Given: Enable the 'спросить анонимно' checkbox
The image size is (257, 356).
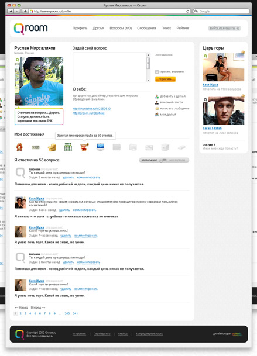Looking at the screenshot, I should click(x=157, y=72).
